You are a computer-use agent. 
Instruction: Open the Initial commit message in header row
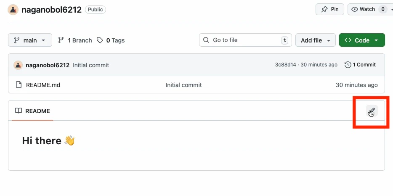91,65
